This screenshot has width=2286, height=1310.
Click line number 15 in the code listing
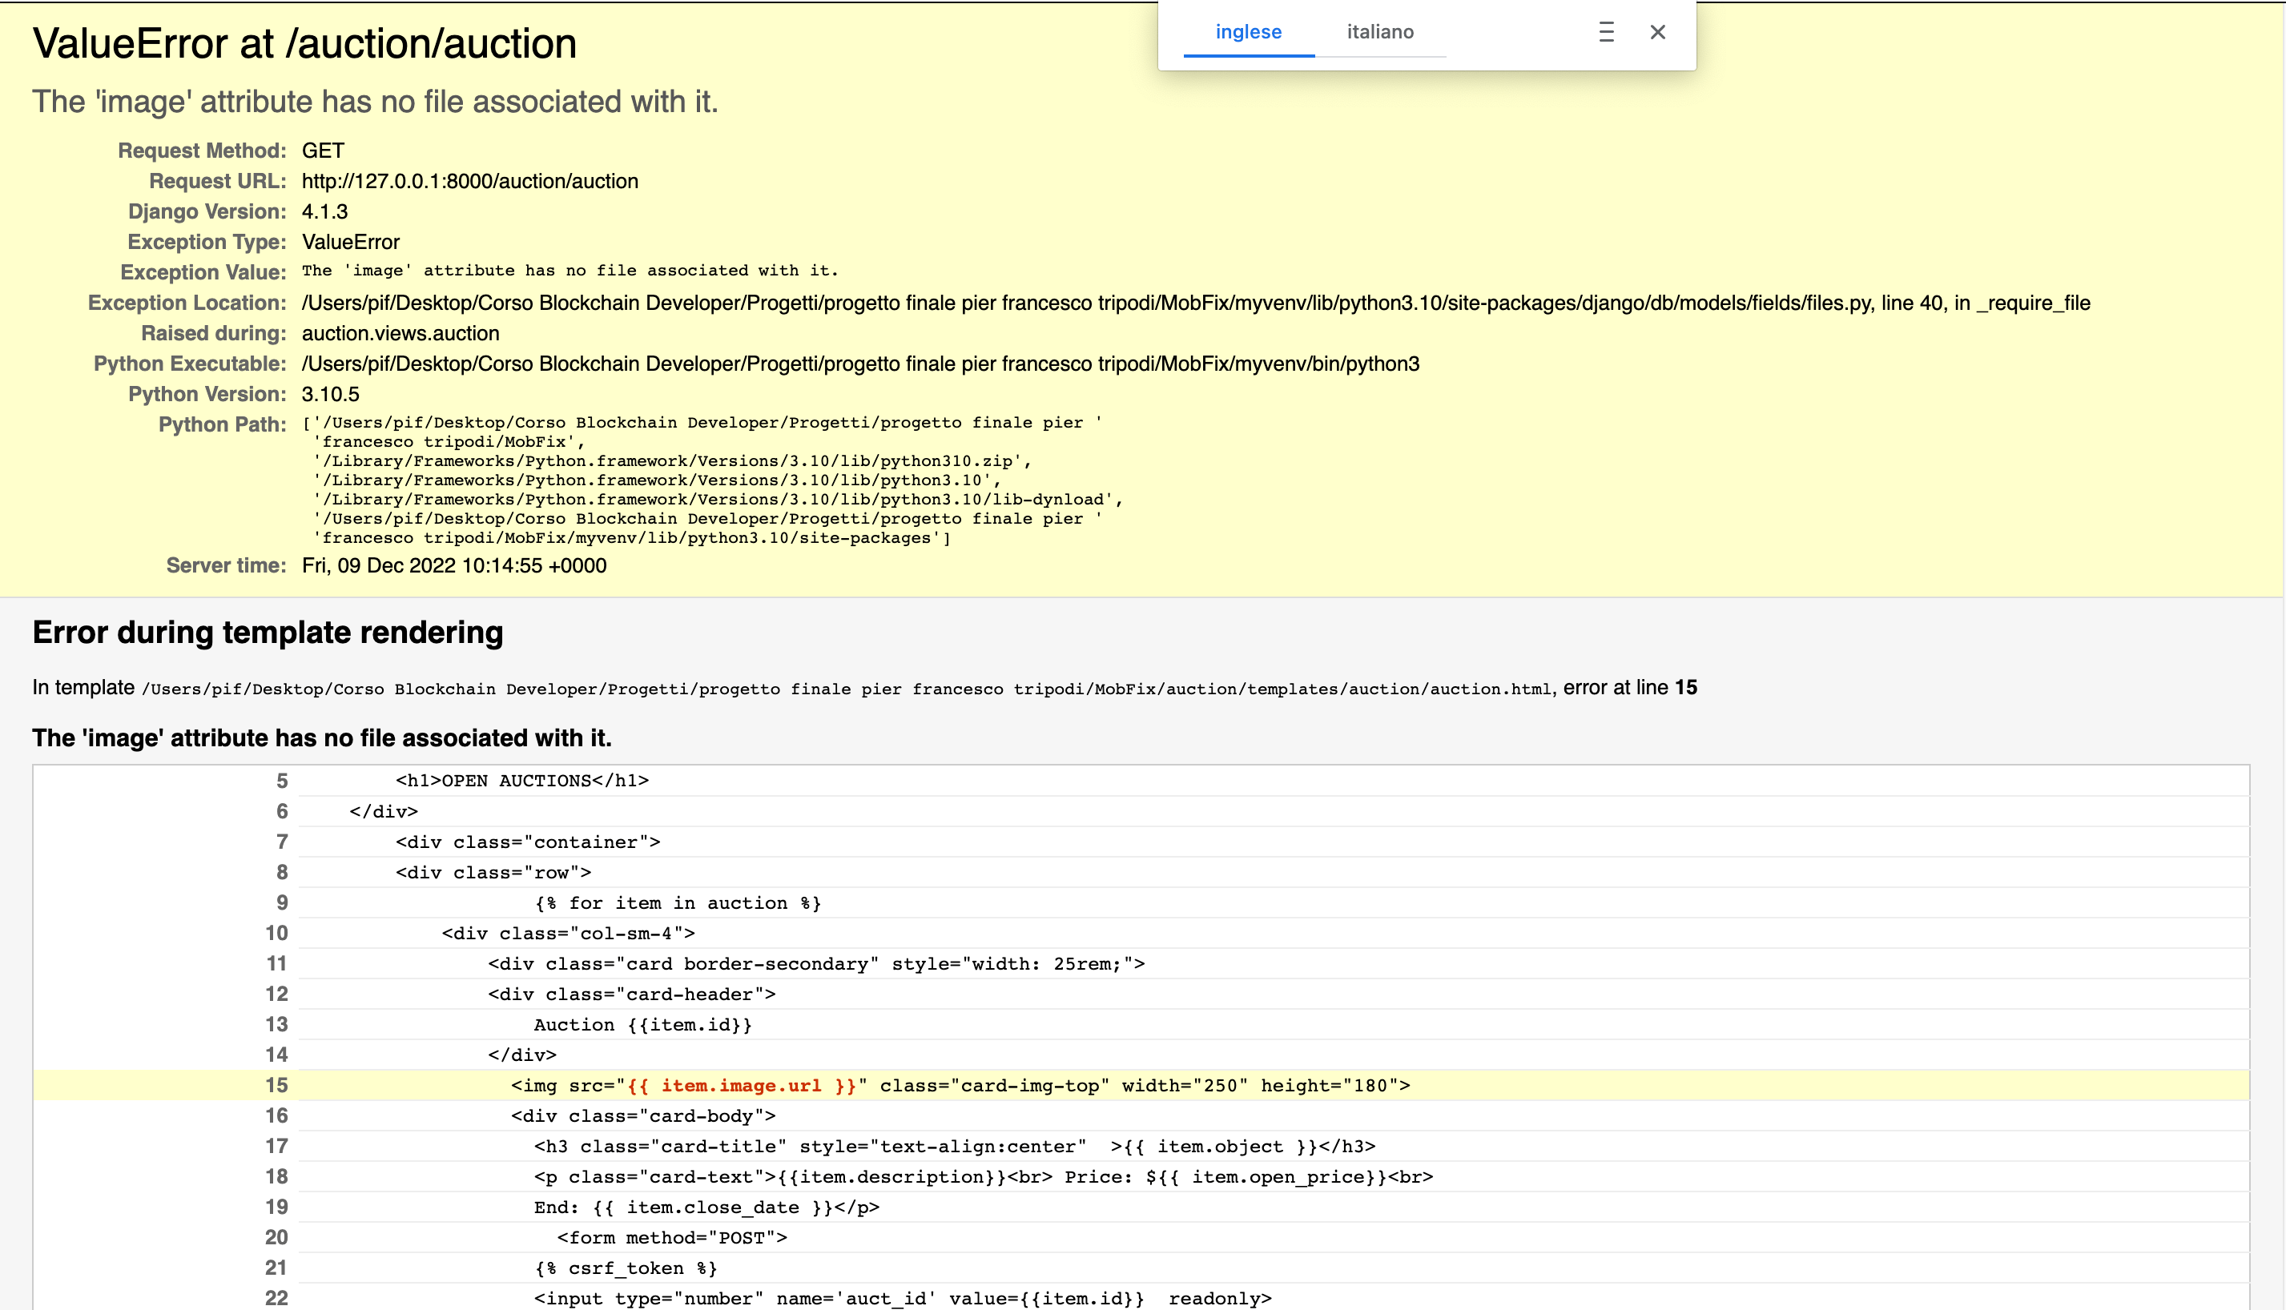coord(278,1085)
